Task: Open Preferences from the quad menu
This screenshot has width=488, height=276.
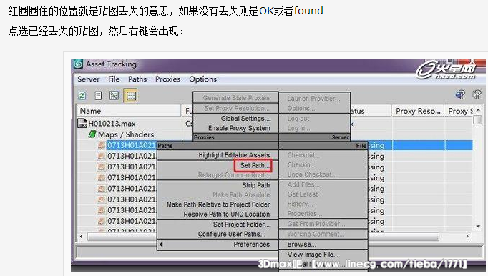Action: (251, 245)
